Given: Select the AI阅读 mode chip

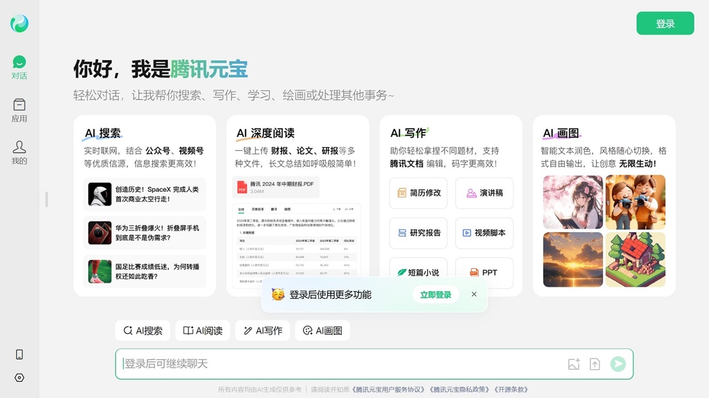Looking at the screenshot, I should pos(203,331).
